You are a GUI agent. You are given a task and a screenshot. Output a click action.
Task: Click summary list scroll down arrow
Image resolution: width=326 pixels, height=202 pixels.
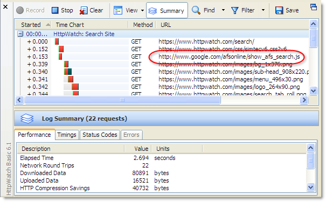point(310,187)
